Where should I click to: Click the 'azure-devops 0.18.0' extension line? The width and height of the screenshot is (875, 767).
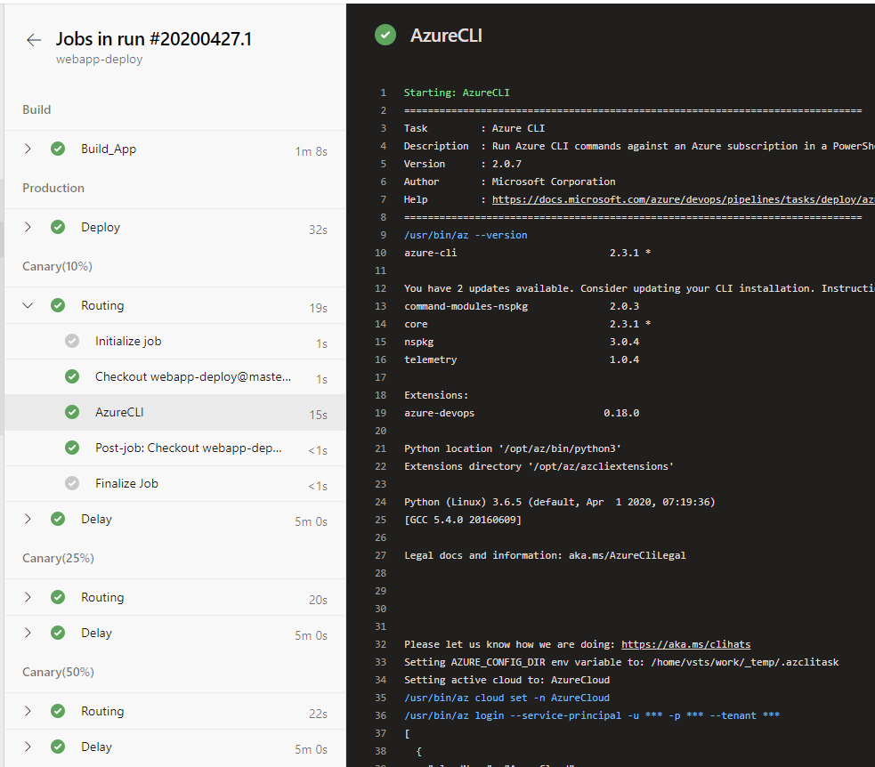click(522, 413)
